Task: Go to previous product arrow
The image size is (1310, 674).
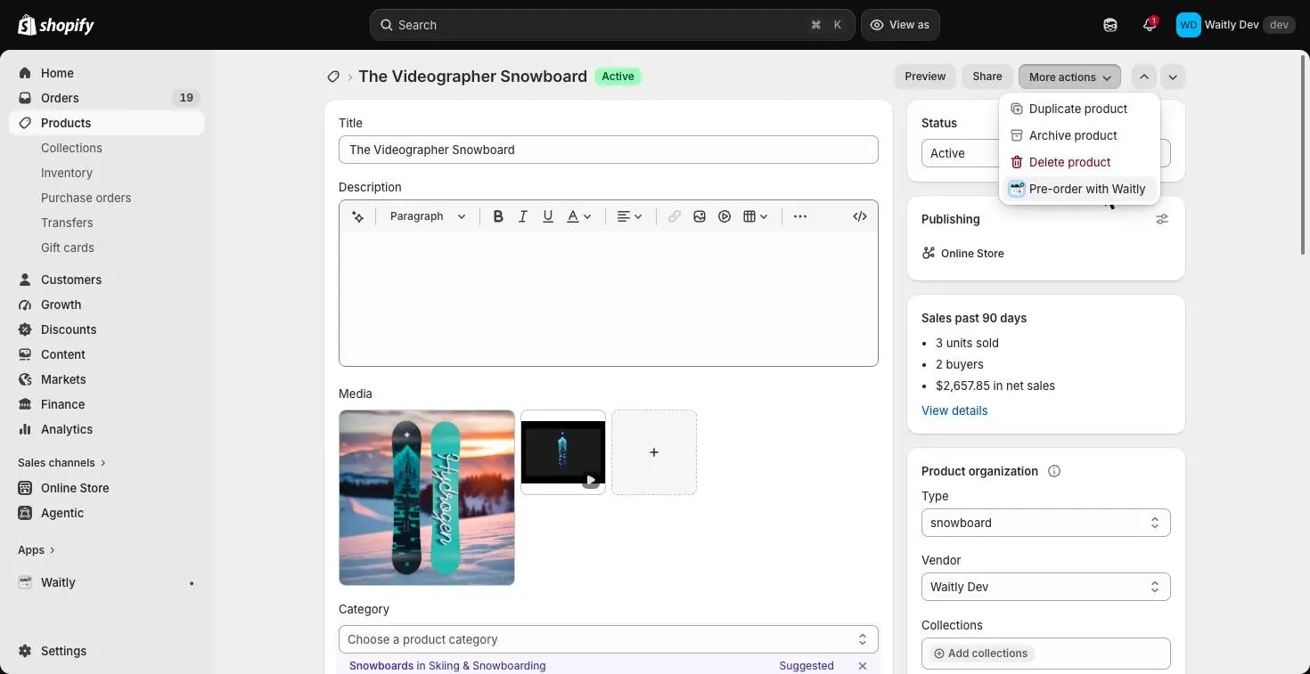Action: click(x=1144, y=77)
